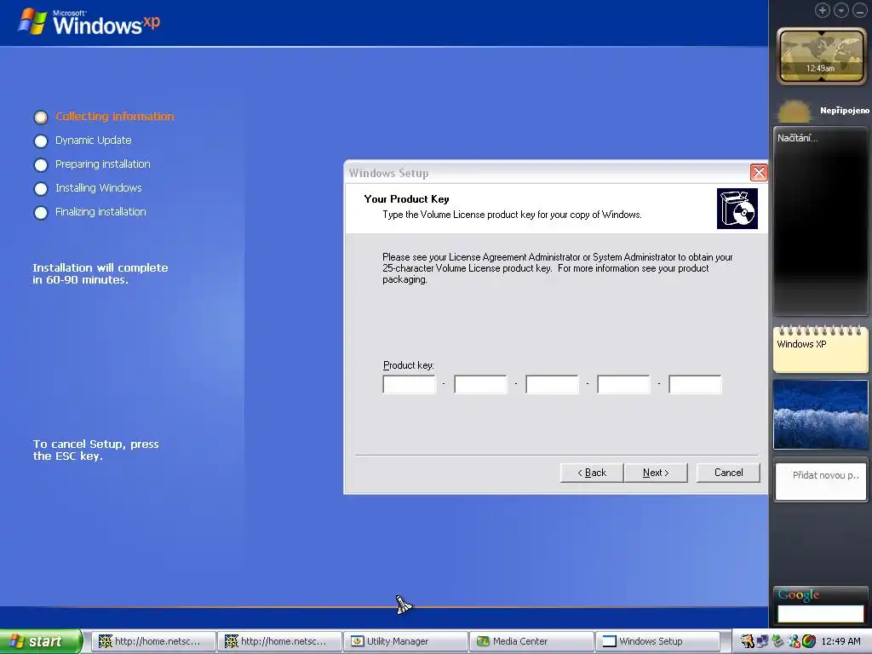
Task: Close the Windows Setup dialog
Action: coord(759,172)
